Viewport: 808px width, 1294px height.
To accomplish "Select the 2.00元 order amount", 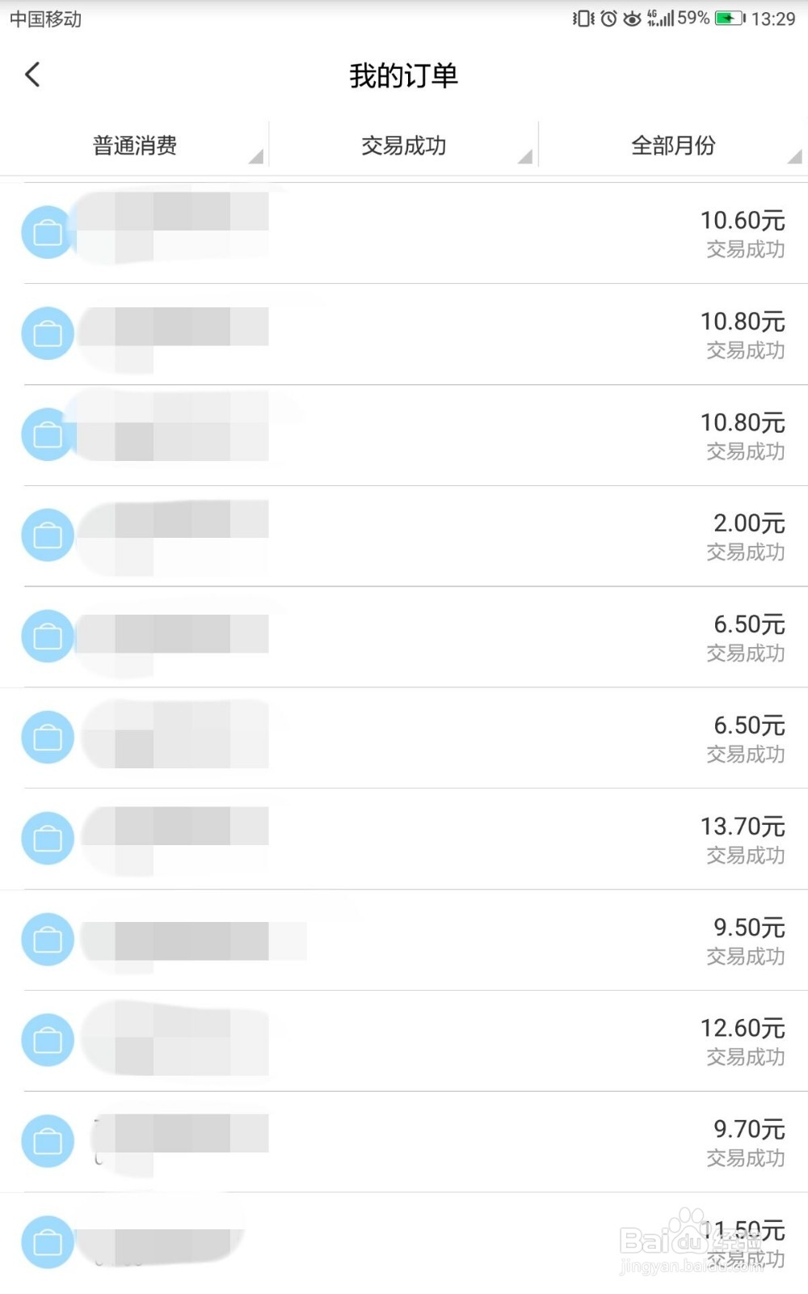I will (x=748, y=523).
